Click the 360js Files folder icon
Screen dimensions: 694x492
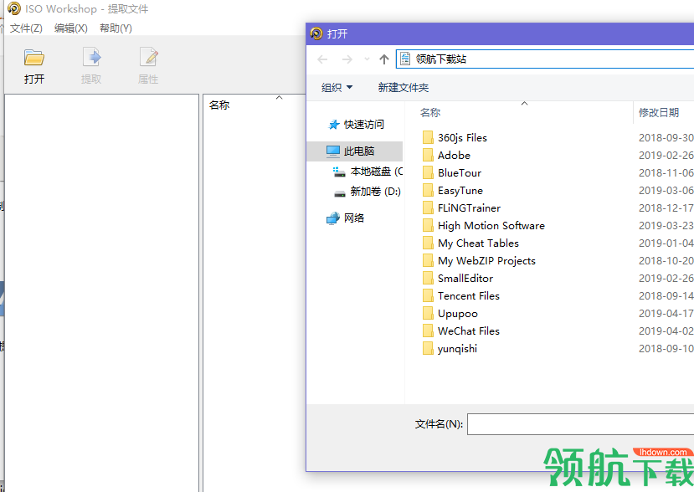pyautogui.click(x=428, y=137)
